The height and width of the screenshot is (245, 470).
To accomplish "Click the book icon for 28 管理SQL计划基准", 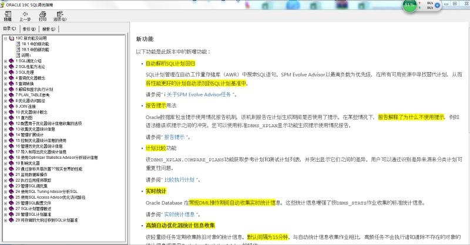I will 11,215.
